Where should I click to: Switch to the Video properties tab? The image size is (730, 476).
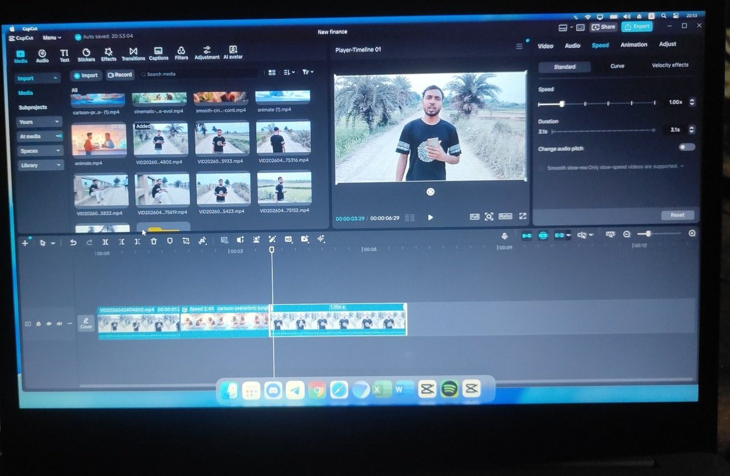pyautogui.click(x=545, y=46)
